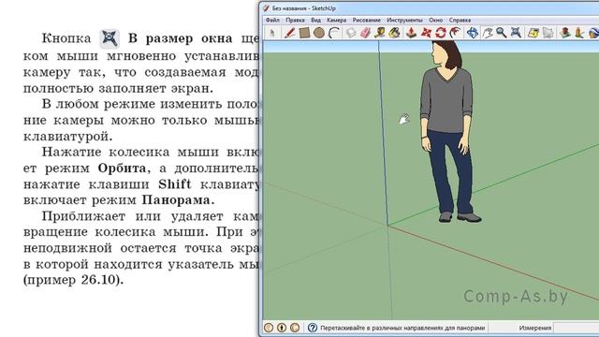Open the Окно menu
This screenshot has width=599, height=337.
coord(435,20)
